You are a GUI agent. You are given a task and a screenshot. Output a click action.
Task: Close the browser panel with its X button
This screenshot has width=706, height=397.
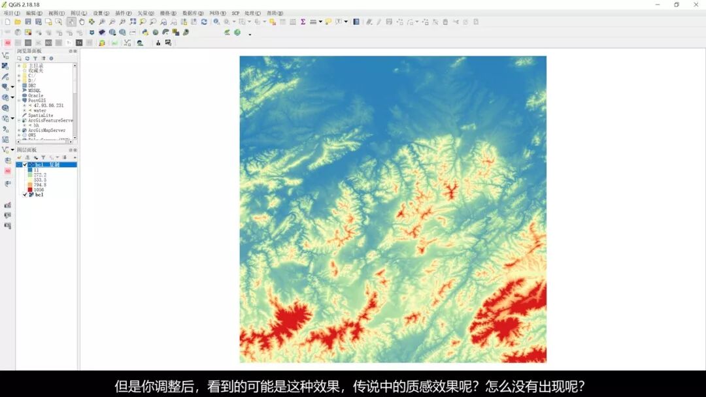coord(75,51)
